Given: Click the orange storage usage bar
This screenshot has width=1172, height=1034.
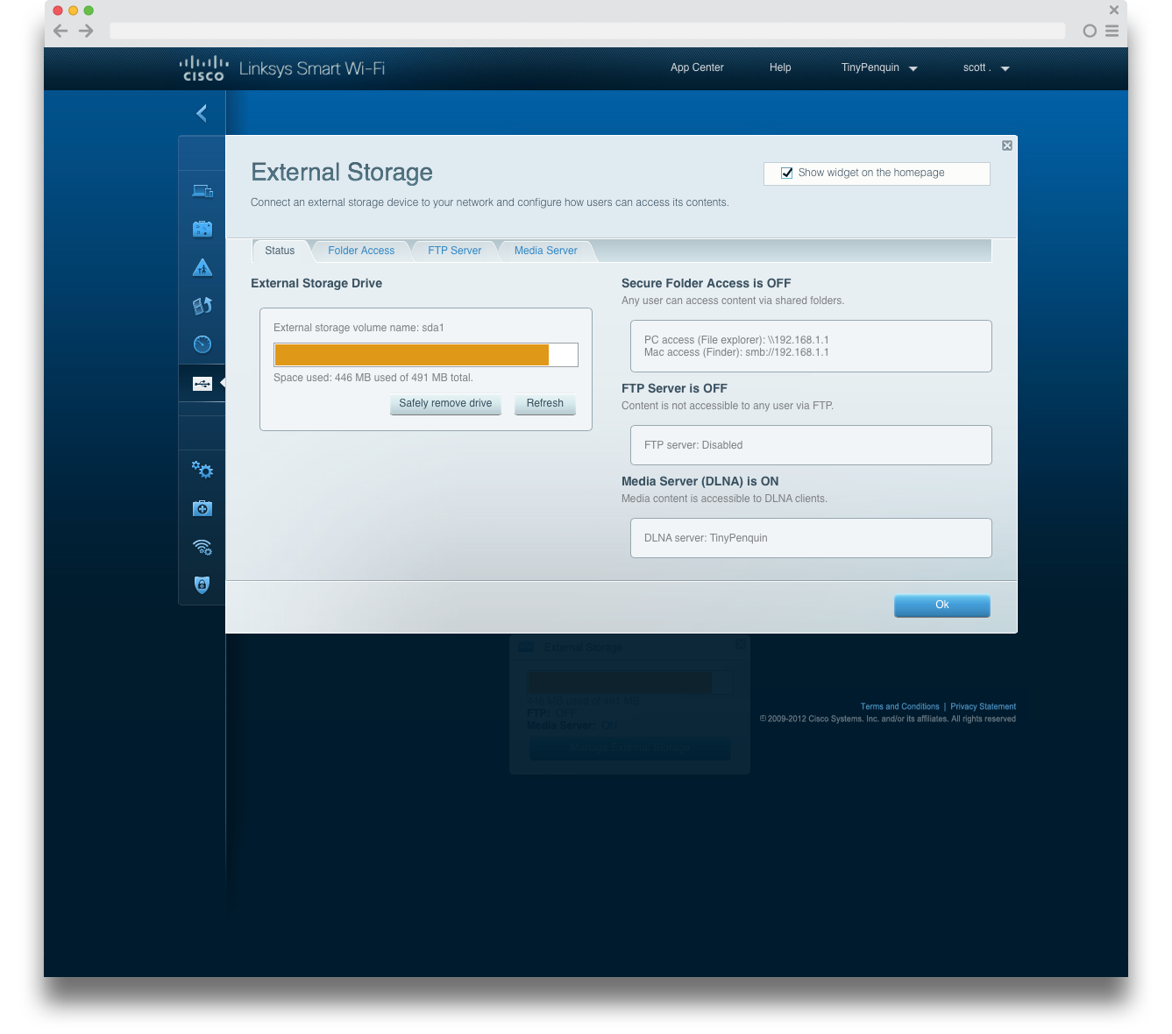Looking at the screenshot, I should click(x=412, y=355).
